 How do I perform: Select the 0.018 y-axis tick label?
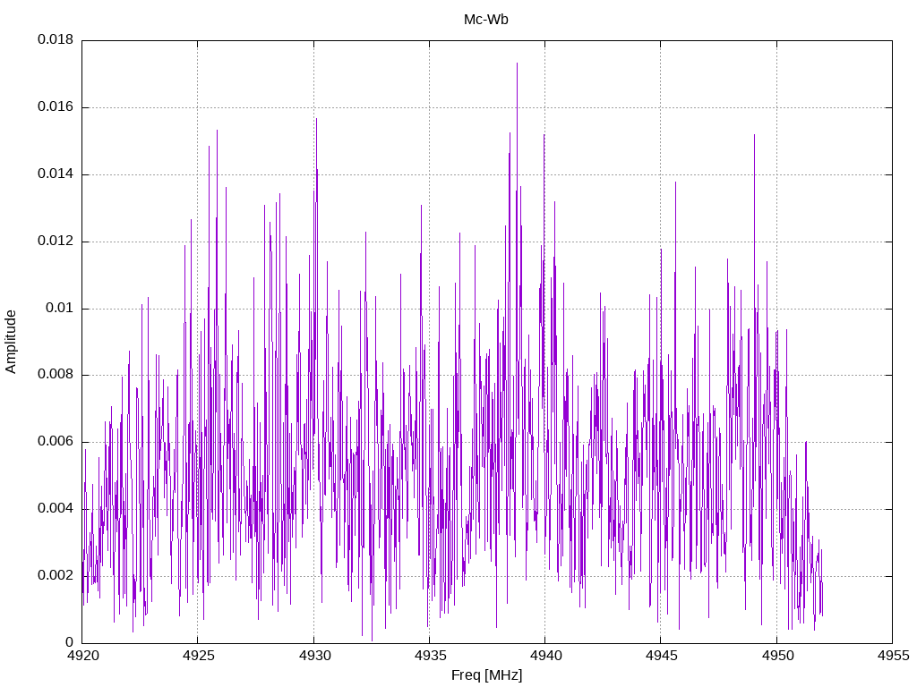click(56, 39)
